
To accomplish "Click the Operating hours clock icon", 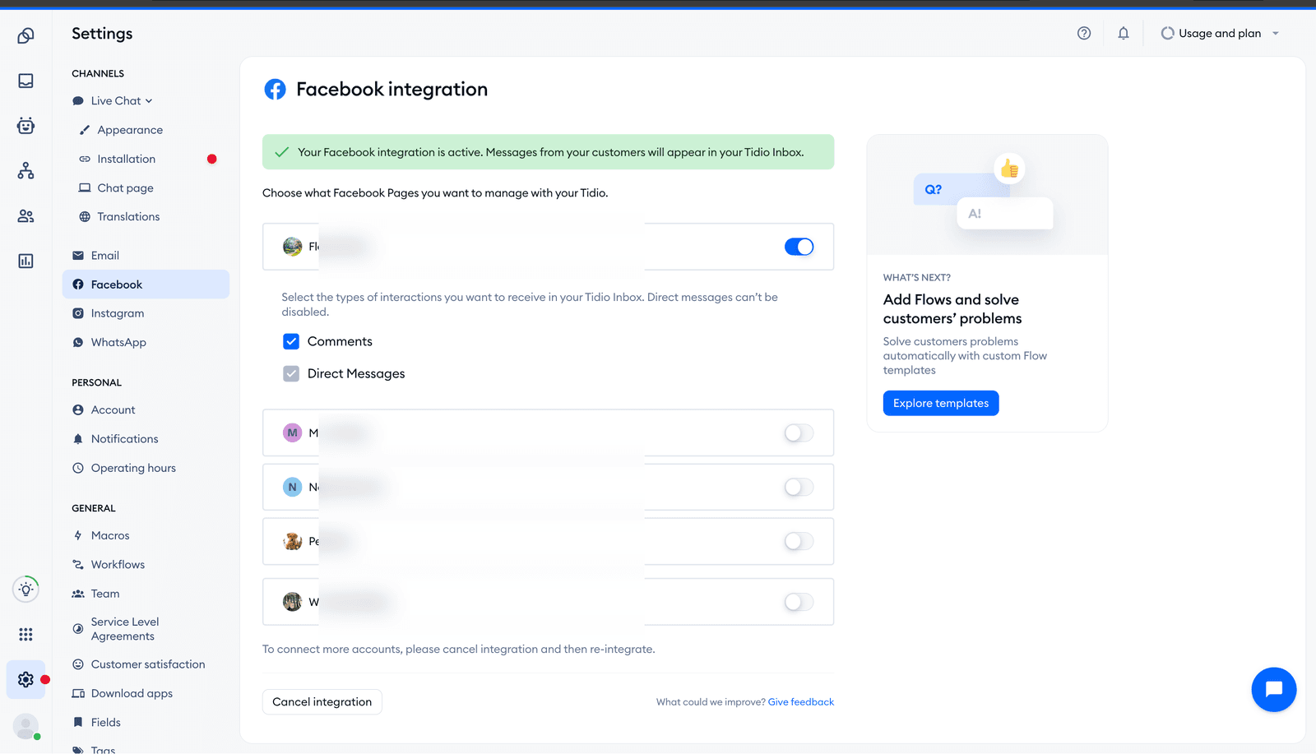I will coord(78,469).
